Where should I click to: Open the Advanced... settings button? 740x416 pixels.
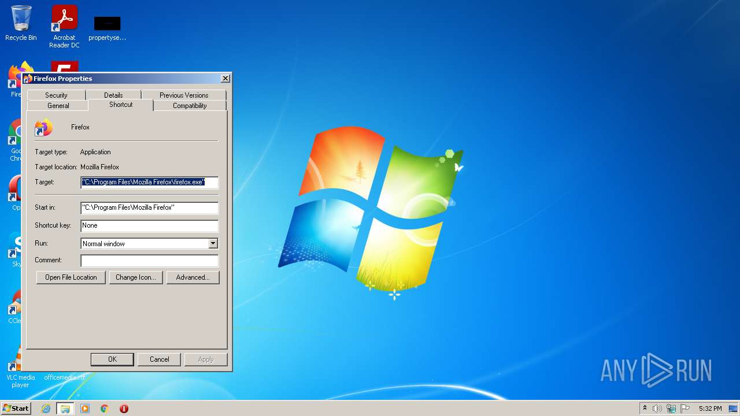coord(193,277)
